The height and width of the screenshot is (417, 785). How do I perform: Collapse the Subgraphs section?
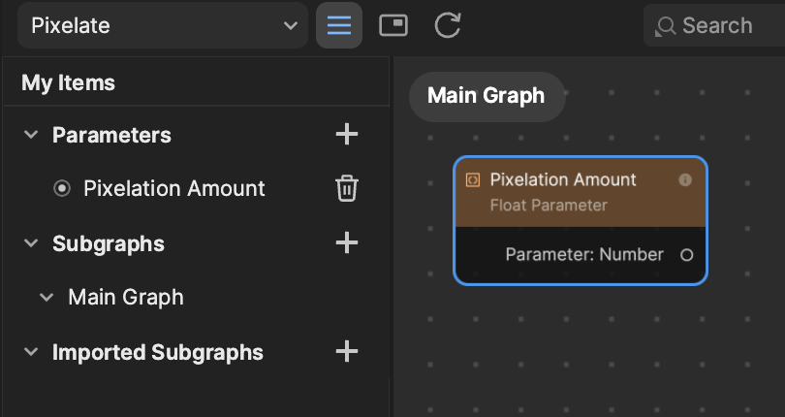(31, 243)
